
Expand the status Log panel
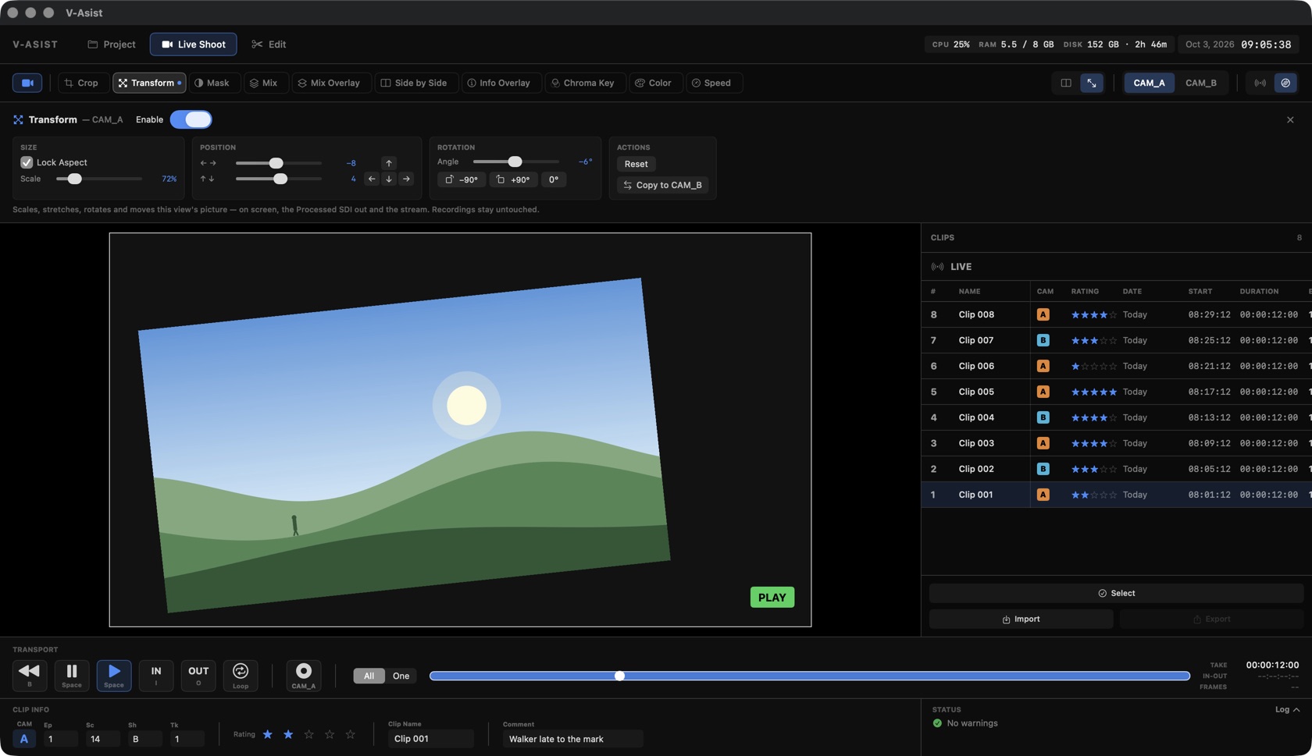click(x=1288, y=709)
